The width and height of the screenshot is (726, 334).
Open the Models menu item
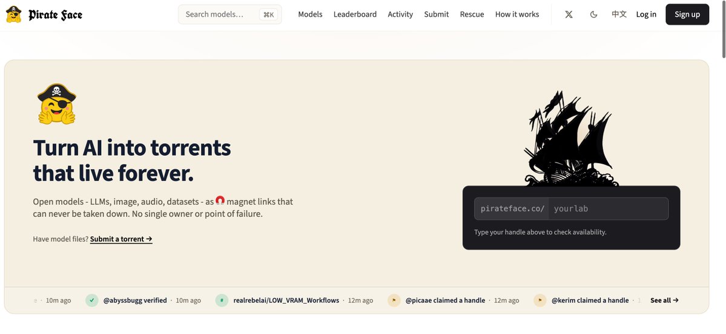pos(310,14)
